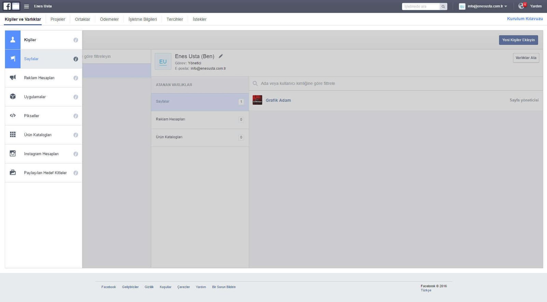Open the Grafik Adam page link
The image size is (547, 302).
pyautogui.click(x=278, y=100)
